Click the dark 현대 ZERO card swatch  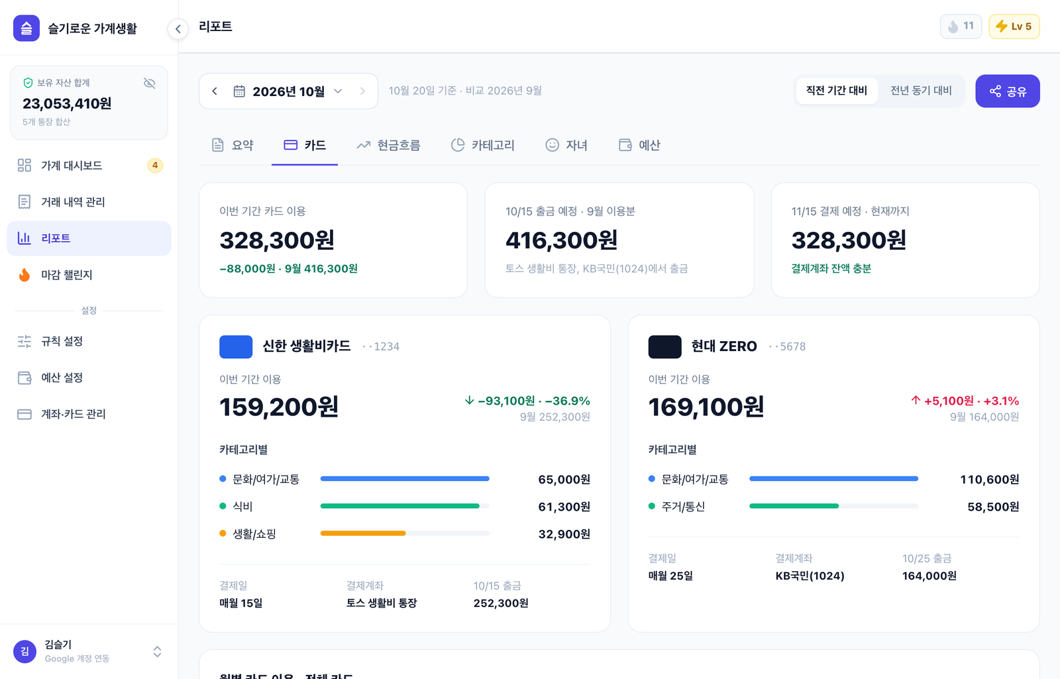click(665, 346)
